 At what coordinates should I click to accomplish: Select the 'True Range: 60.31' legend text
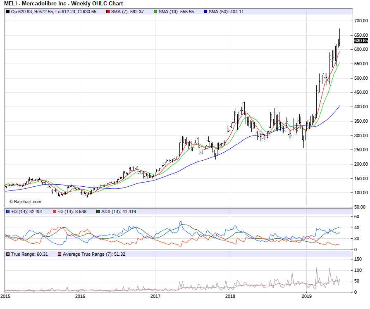click(x=29, y=254)
